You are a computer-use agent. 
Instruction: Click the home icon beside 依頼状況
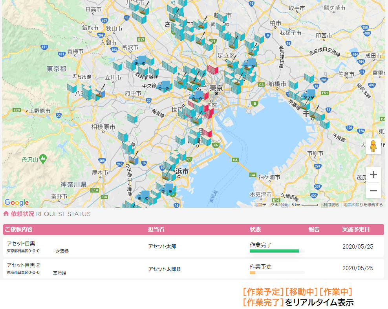[6, 214]
